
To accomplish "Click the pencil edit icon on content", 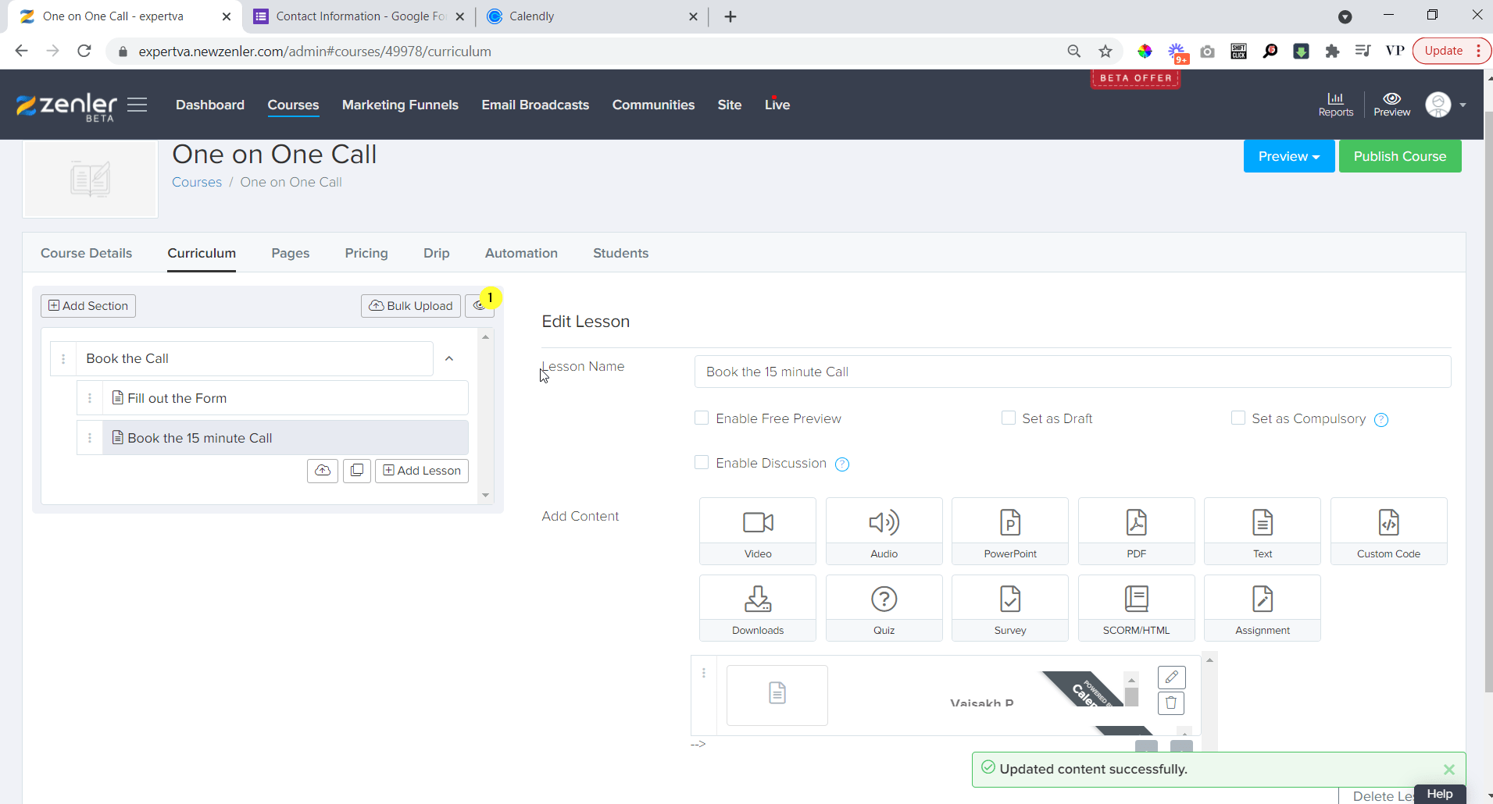I will pyautogui.click(x=1170, y=677).
